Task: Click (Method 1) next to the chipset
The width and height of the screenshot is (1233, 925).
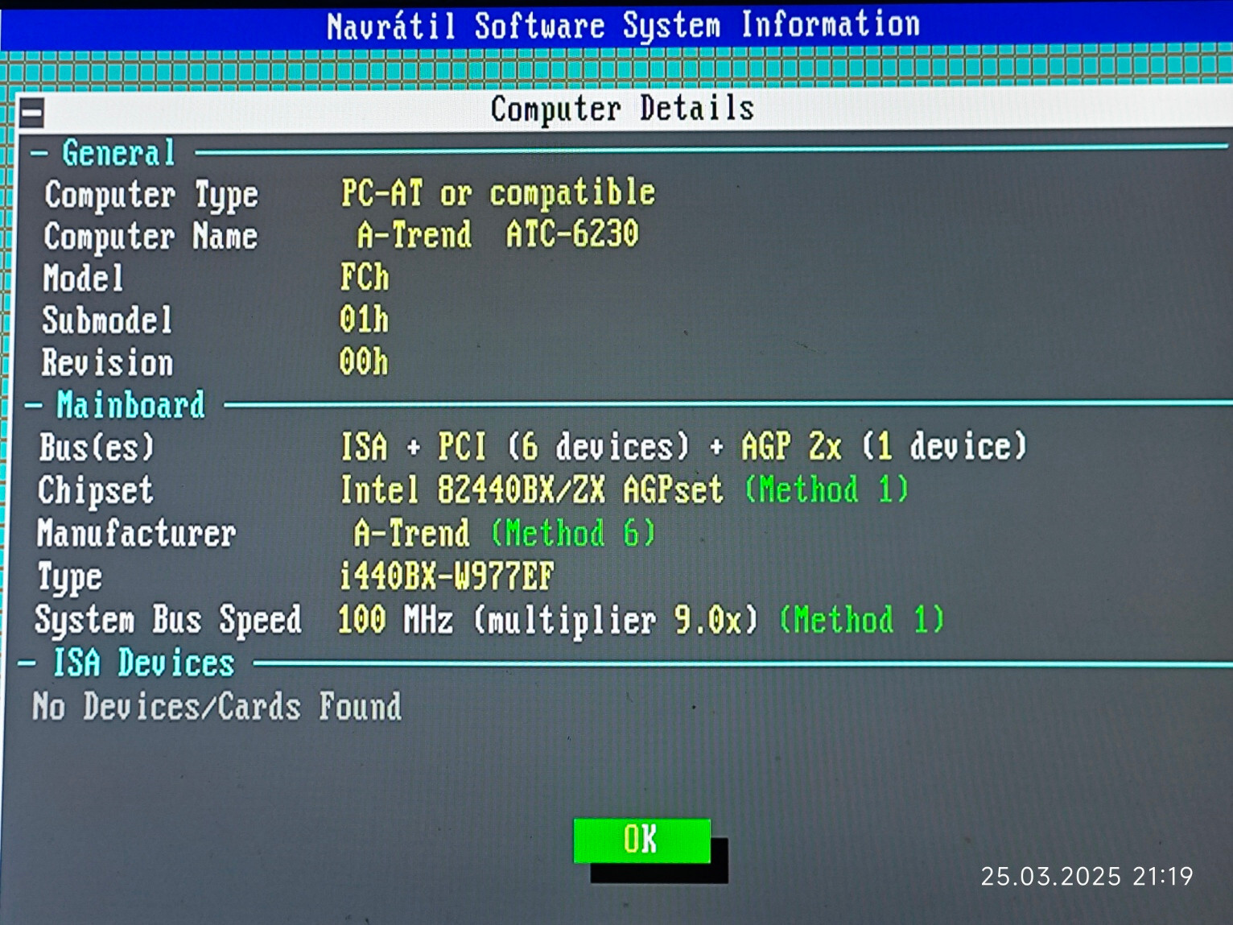Action: (x=827, y=489)
